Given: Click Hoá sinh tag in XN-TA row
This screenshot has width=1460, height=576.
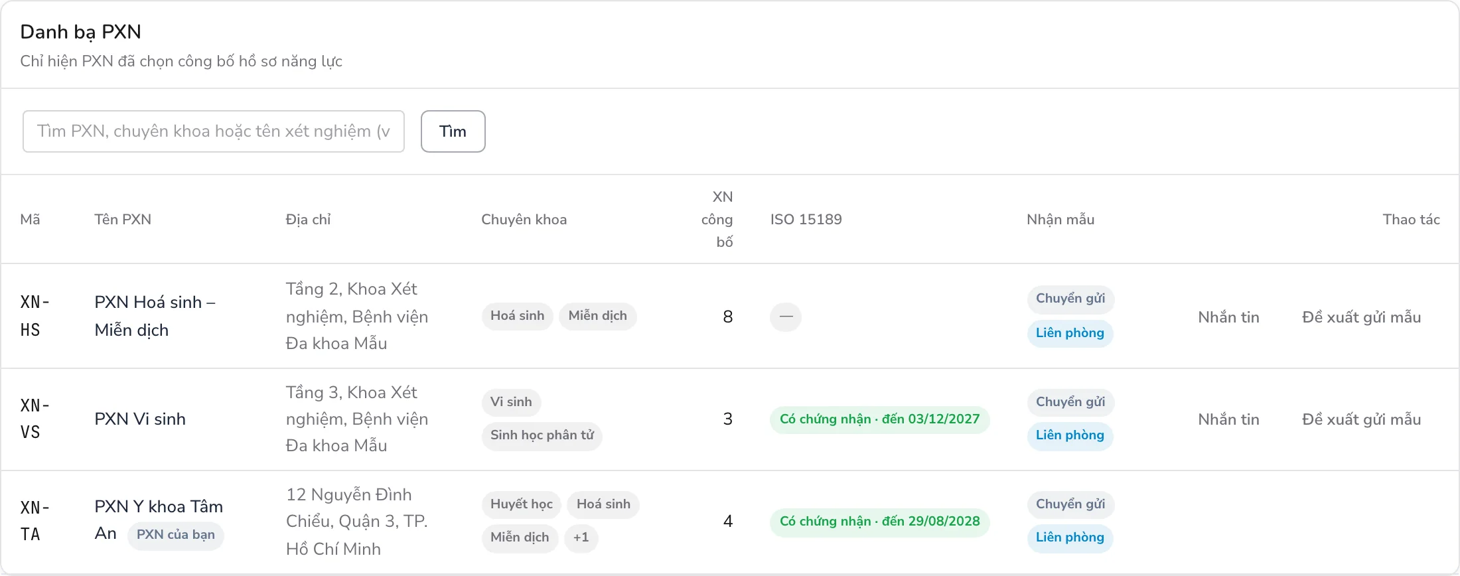Looking at the screenshot, I should tap(603, 504).
